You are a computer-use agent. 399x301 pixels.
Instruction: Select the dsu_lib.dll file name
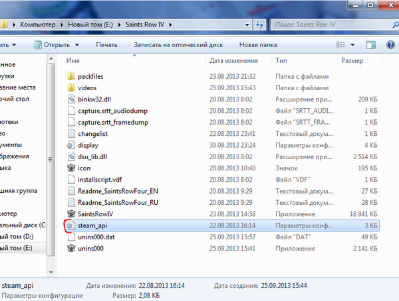pyautogui.click(x=92, y=157)
